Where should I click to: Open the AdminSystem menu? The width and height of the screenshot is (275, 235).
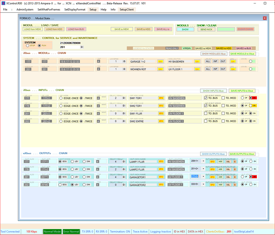(25, 10)
